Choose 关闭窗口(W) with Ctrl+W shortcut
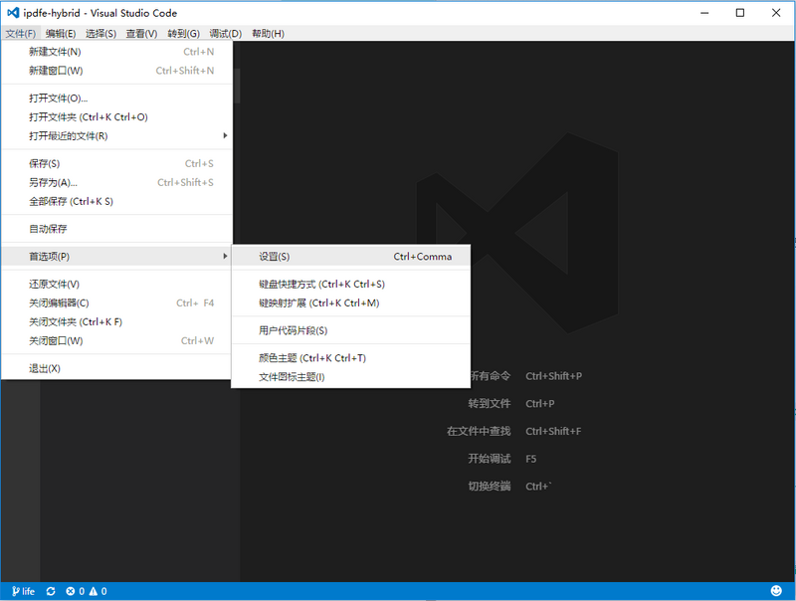Screen dimensions: 796x601 tap(116, 340)
